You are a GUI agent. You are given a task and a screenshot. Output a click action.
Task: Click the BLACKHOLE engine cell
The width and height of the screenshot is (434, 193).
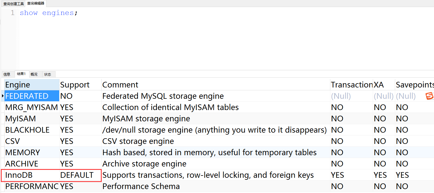[32, 130]
